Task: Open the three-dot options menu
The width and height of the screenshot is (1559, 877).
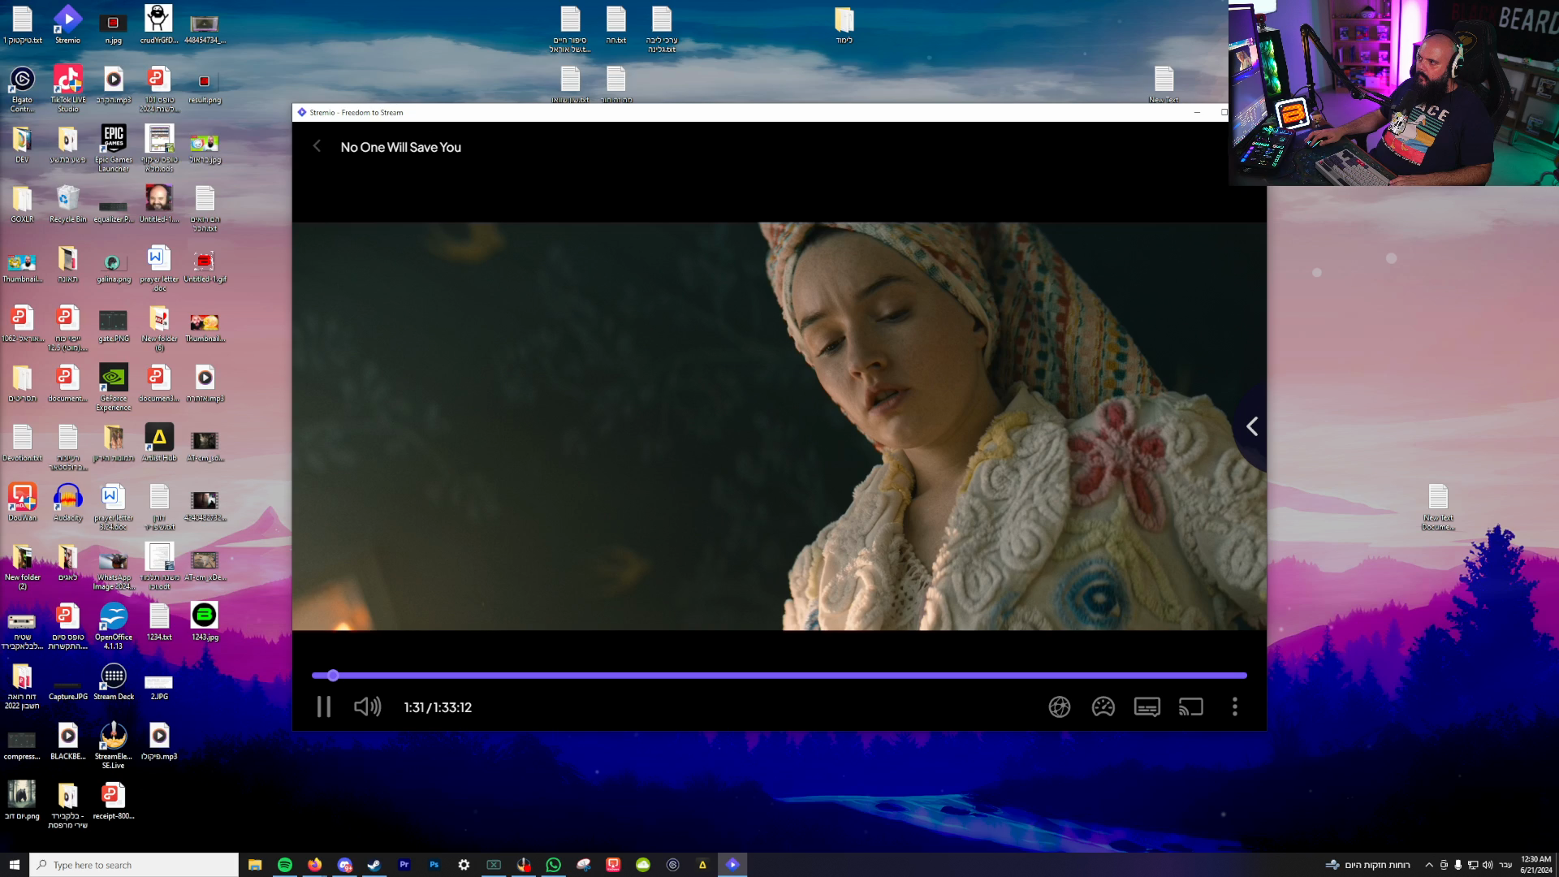Action: tap(1234, 707)
